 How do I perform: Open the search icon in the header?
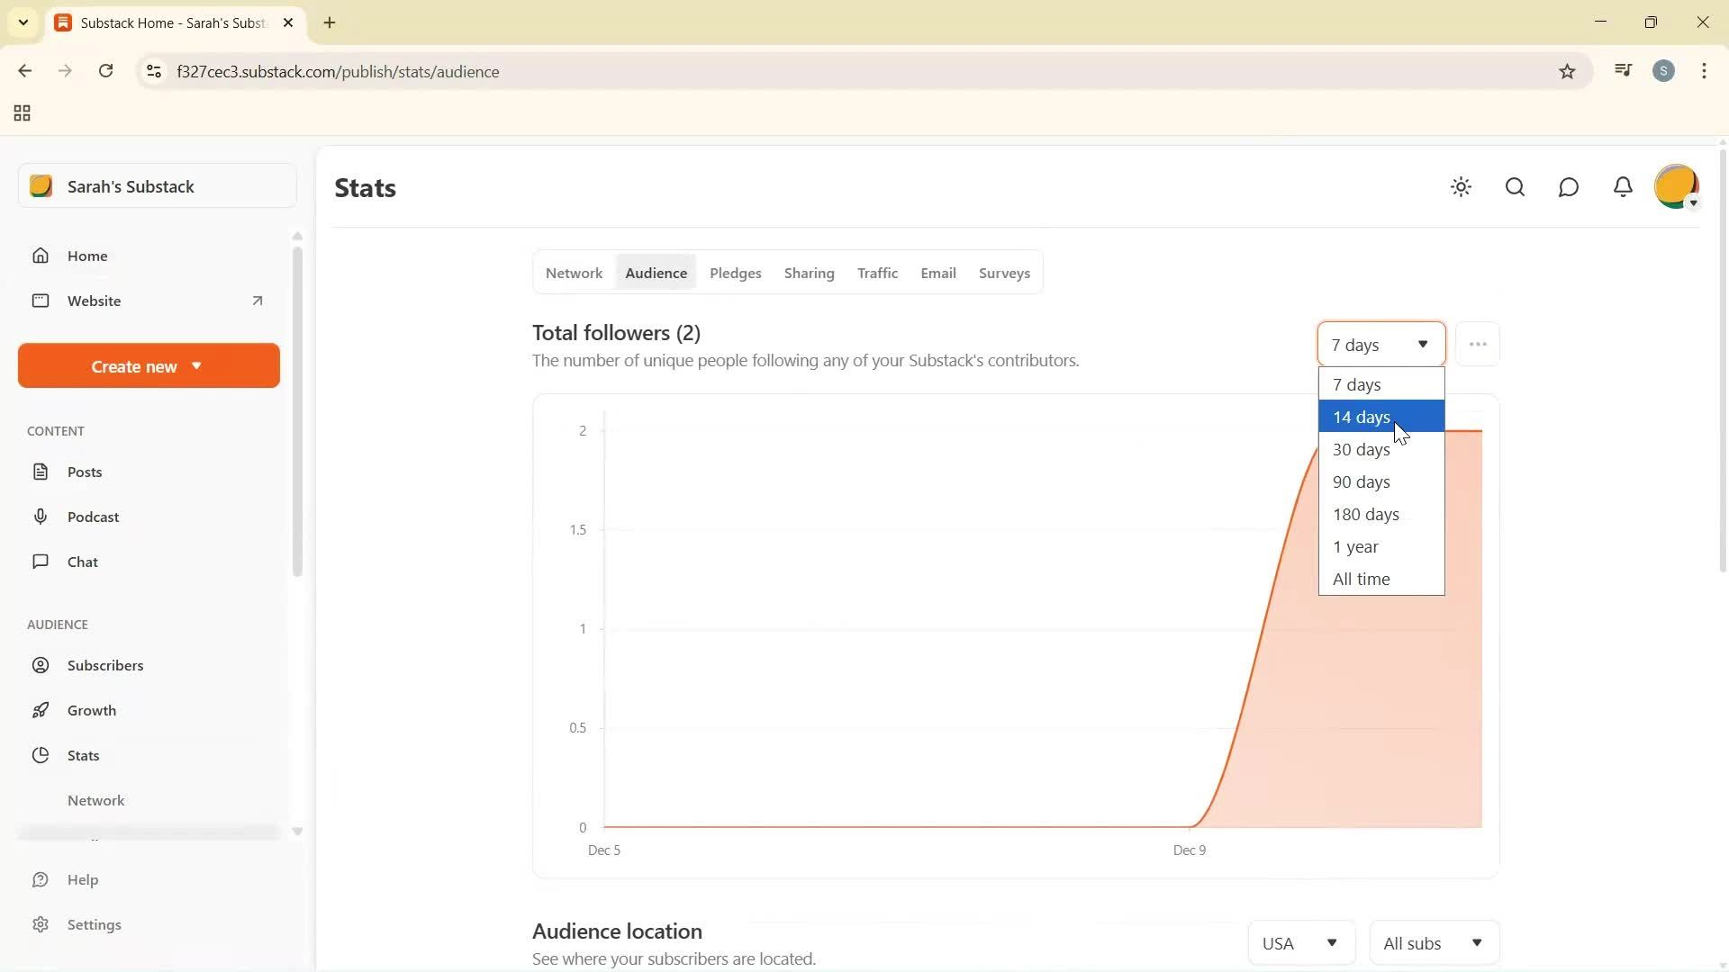[x=1514, y=187]
